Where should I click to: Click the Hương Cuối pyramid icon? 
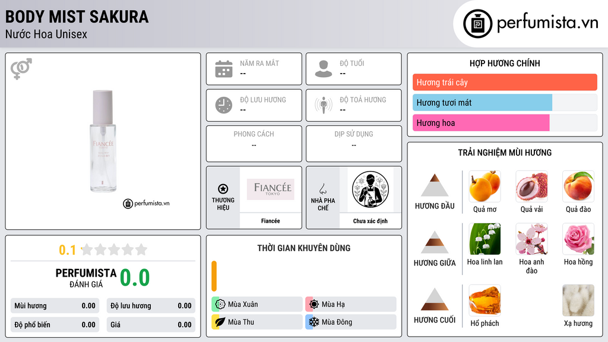pyautogui.click(x=435, y=299)
